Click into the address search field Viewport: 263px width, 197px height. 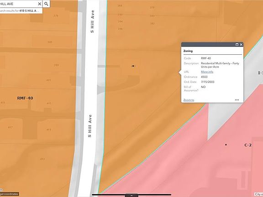pyautogui.click(x=18, y=4)
